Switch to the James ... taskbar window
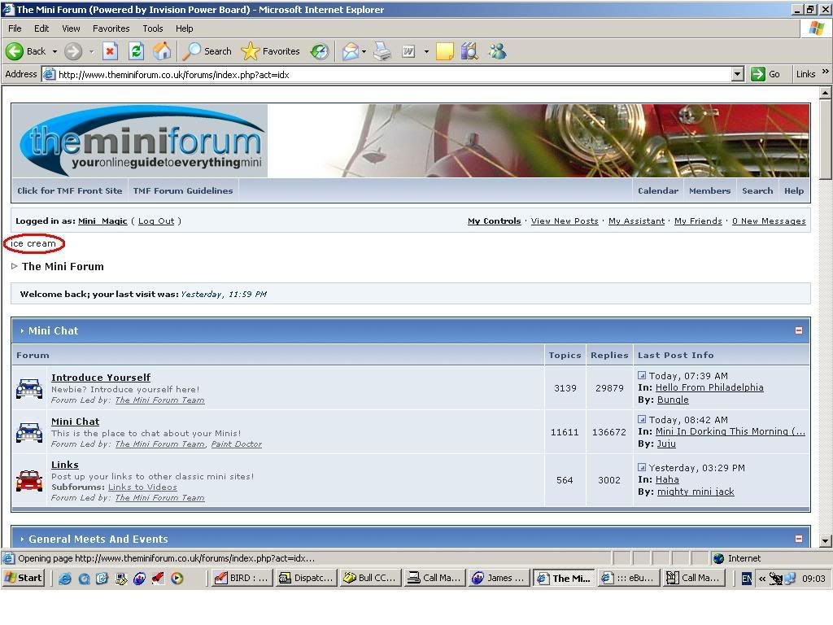This screenshot has height=625, width=833. 499,579
